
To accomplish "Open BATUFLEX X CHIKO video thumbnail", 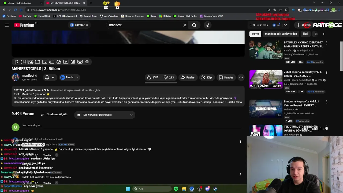I will tap(266, 50).
